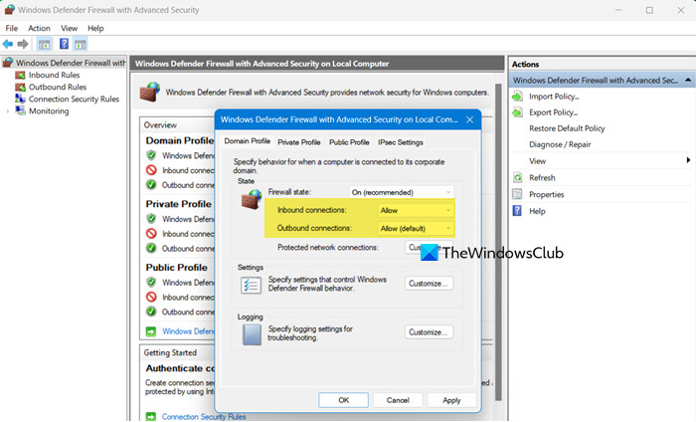The height and width of the screenshot is (422, 696).
Task: Click the red blocked icon under Public Profile
Action: 151,297
